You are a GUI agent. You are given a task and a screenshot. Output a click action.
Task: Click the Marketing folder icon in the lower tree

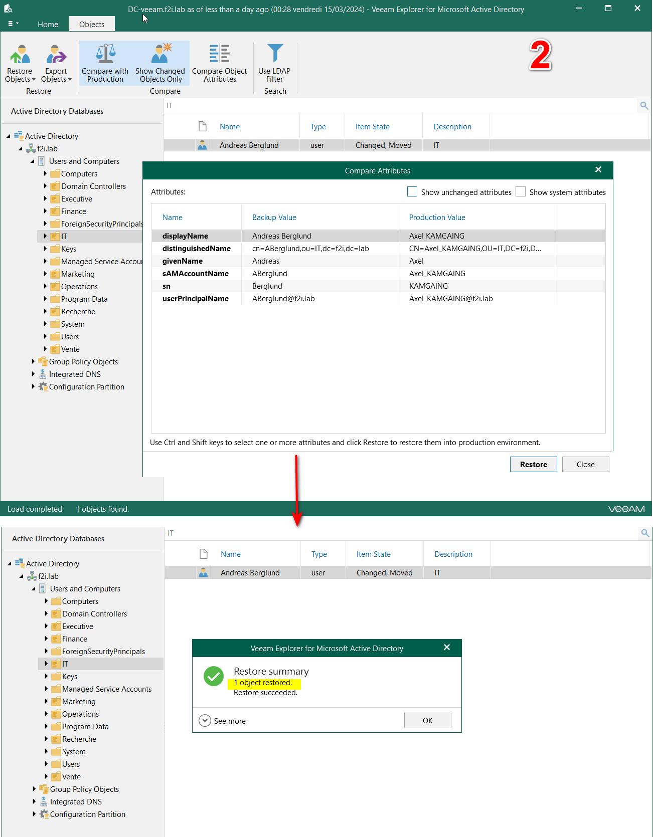(56, 701)
